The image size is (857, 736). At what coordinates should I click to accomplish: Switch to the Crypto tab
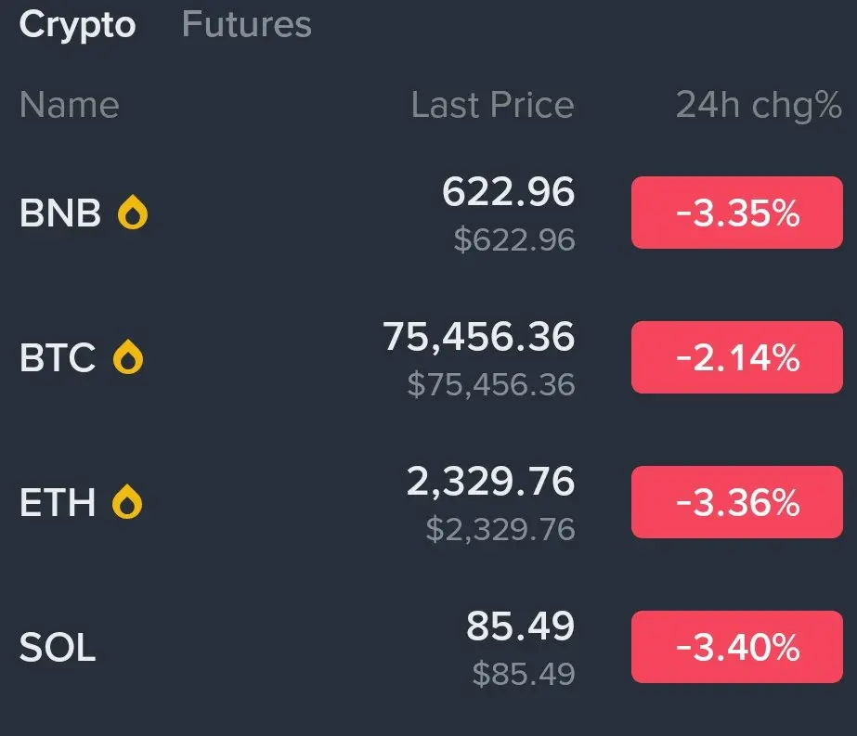[77, 26]
